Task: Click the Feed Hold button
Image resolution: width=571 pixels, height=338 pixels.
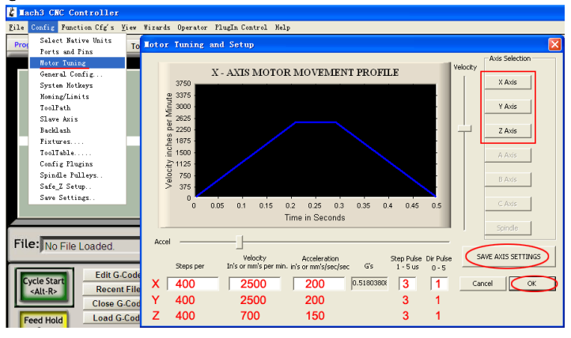Action: [43, 320]
